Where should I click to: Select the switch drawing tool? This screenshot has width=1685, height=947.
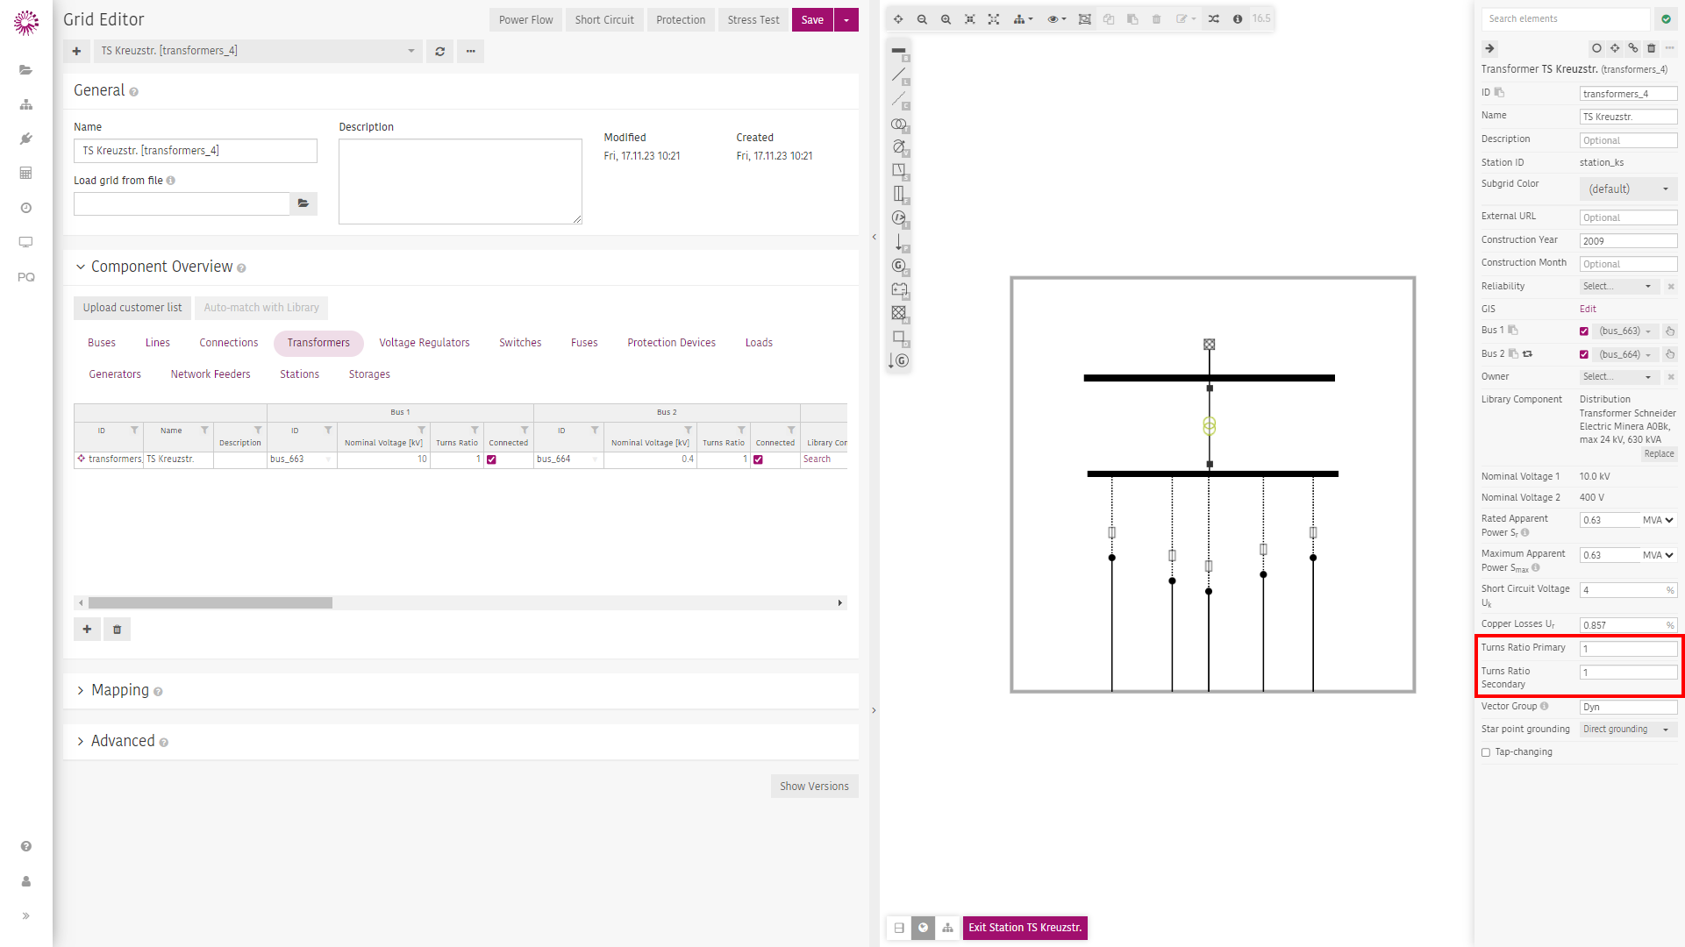tap(899, 171)
